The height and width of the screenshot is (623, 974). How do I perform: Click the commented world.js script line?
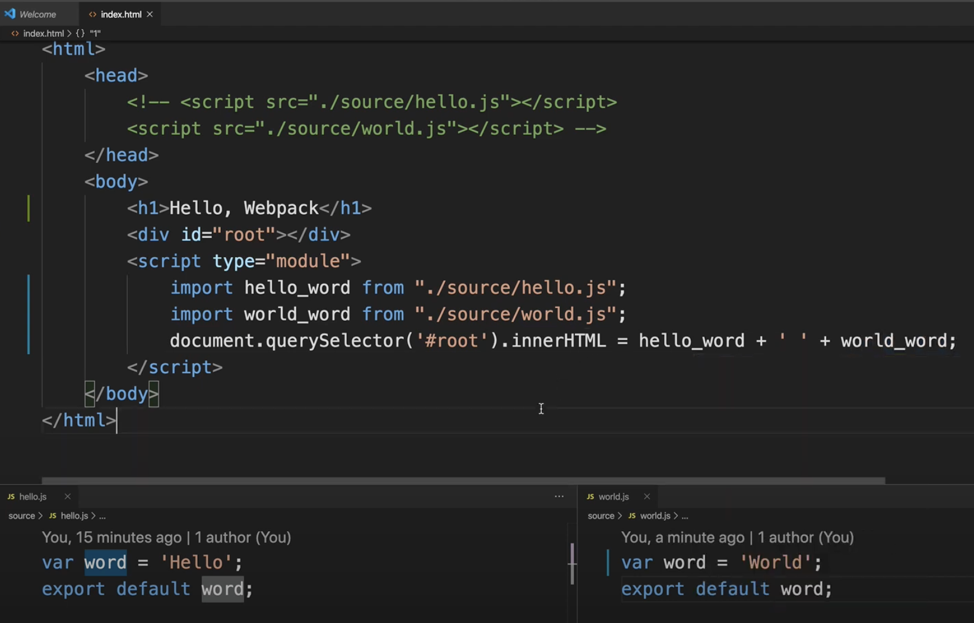tap(366, 129)
